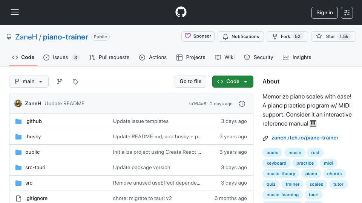Open appearance settings slider icon button

click(347, 13)
